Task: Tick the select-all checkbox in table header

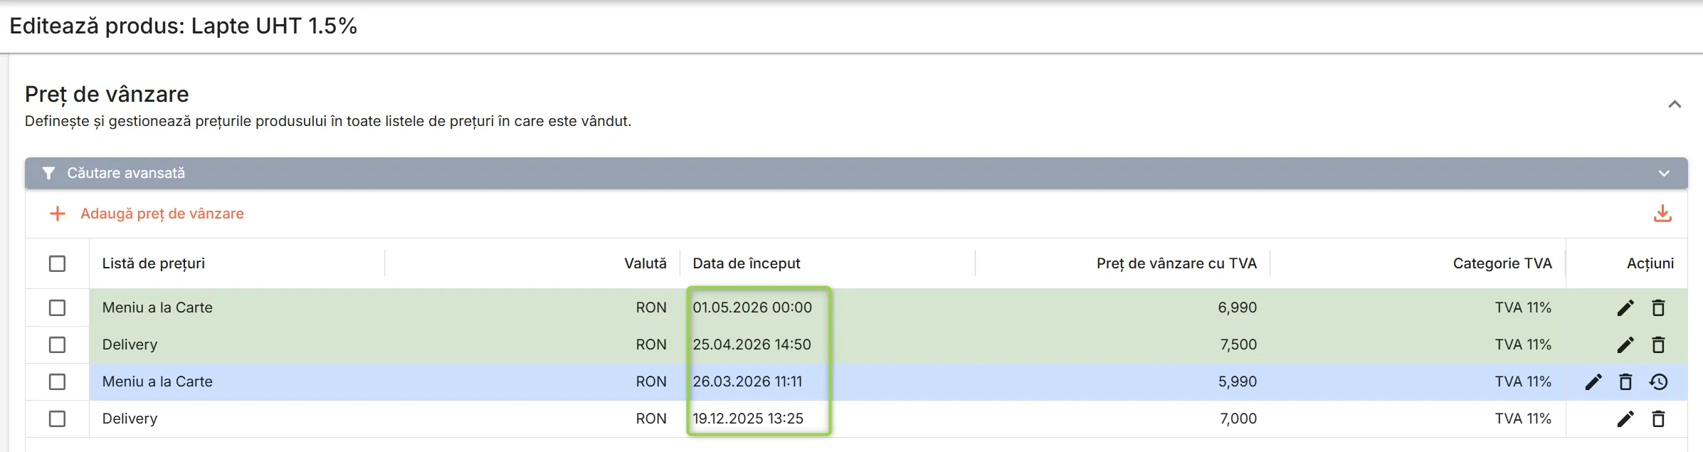Action: click(58, 263)
